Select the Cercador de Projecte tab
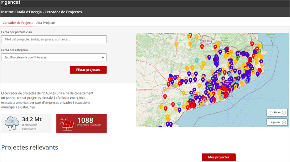The width and height of the screenshot is (290, 162). [18, 23]
